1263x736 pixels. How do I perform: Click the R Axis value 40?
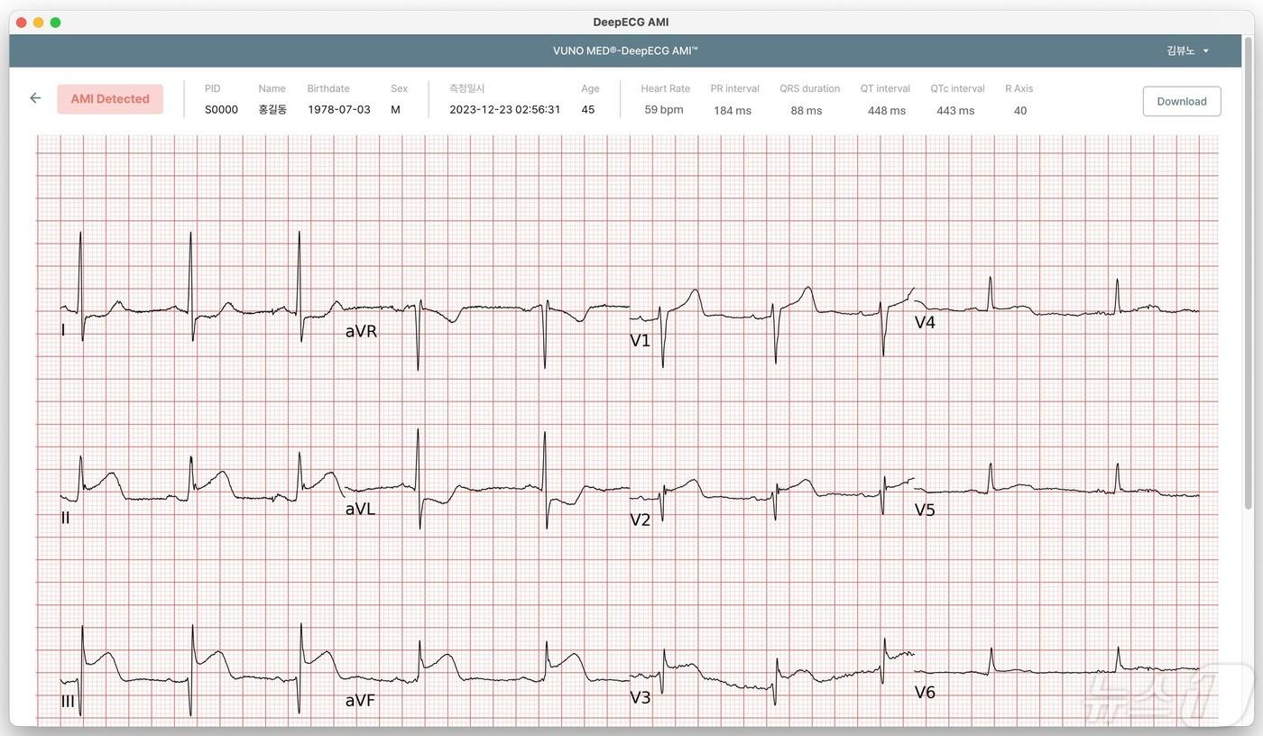click(1019, 111)
